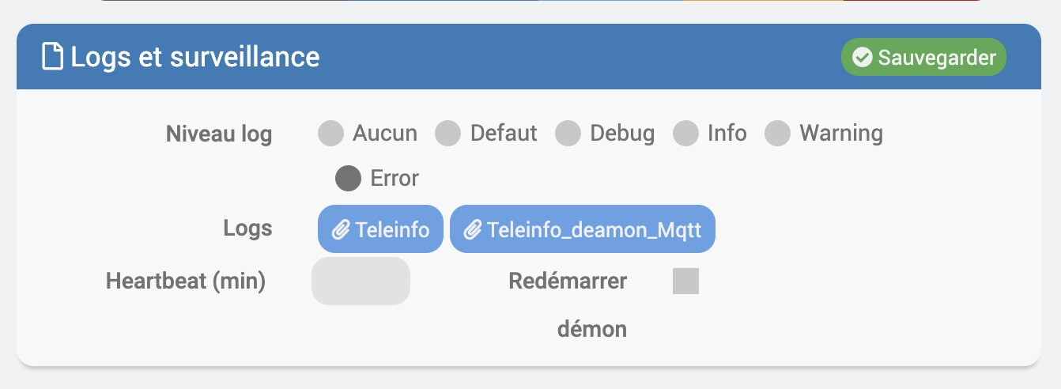Enable the Redémarrer démon checkbox
The image size is (1061, 389).
click(x=685, y=281)
